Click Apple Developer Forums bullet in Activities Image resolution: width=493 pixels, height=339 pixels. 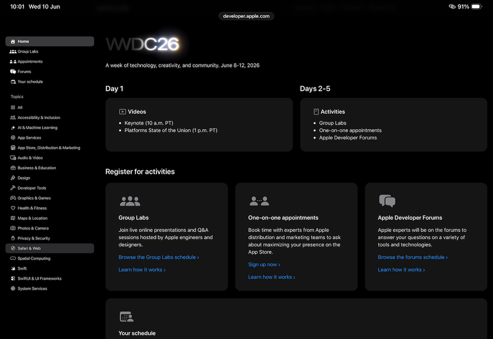(x=348, y=138)
